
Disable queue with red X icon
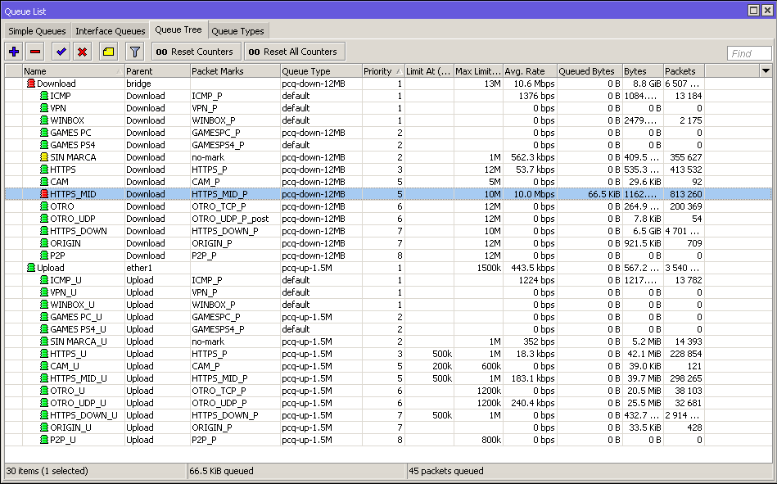82,52
